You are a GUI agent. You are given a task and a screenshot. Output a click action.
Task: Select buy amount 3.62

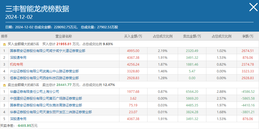click(x=133, y=99)
